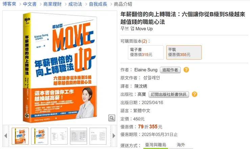The image size is (250, 149).
Task: Show previous thumbnails with left arrow
Action: point(6,136)
